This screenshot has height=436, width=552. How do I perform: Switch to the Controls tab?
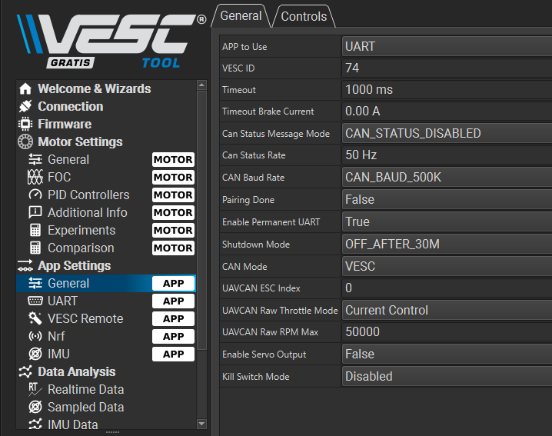[x=304, y=16]
